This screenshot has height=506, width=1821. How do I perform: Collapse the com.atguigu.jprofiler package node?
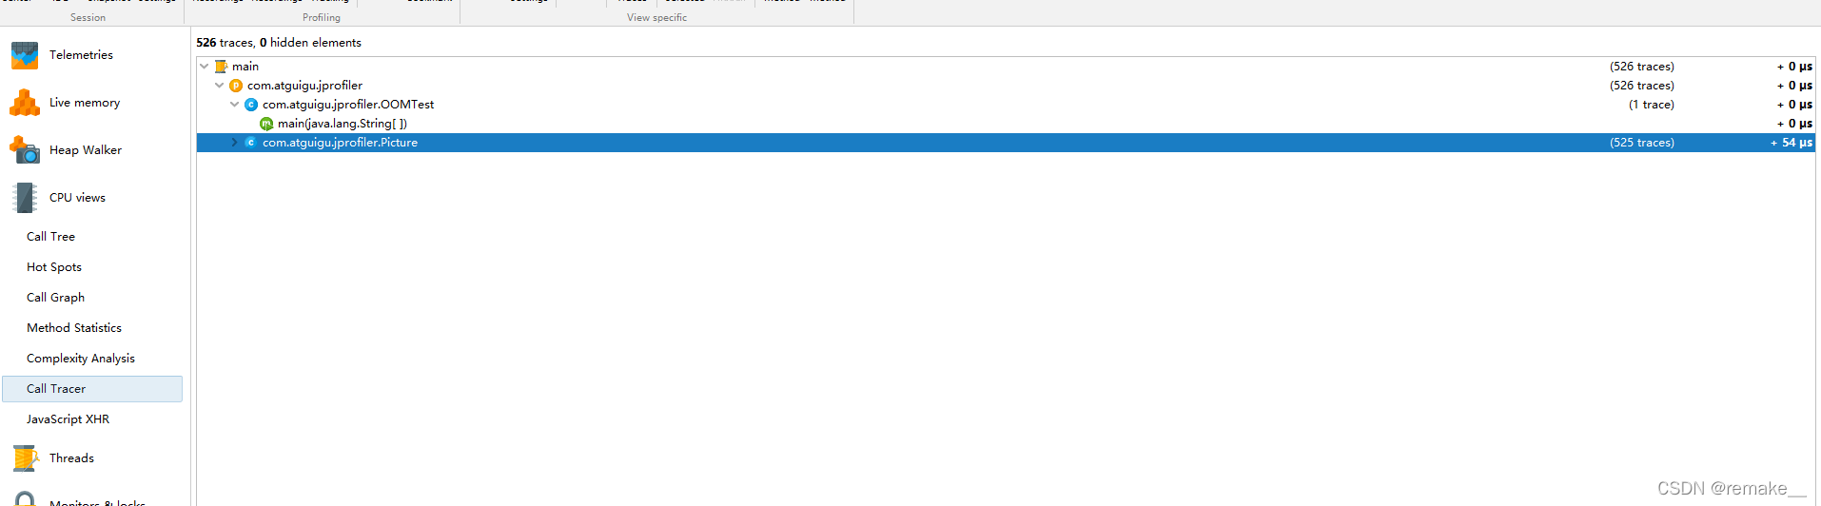point(220,86)
